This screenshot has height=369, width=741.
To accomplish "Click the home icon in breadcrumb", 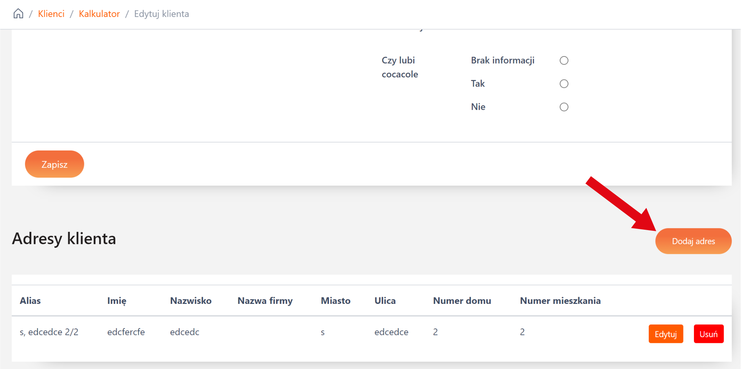I will pyautogui.click(x=18, y=14).
